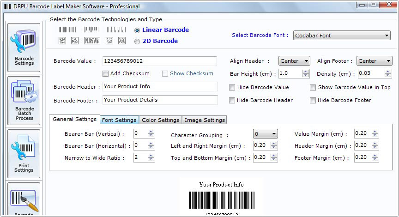The image size is (399, 217).
Task: Open Character Grouping dropdown
Action: (x=265, y=134)
